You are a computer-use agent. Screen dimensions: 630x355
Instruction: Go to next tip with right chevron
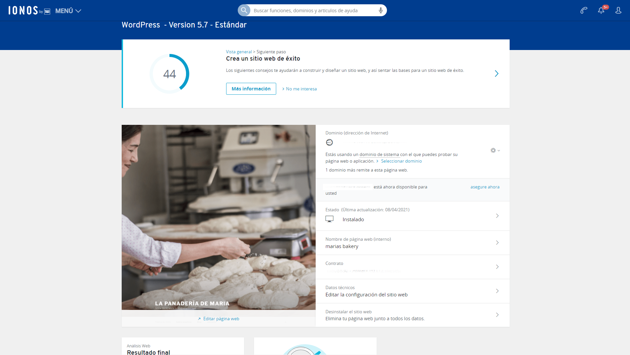click(496, 74)
